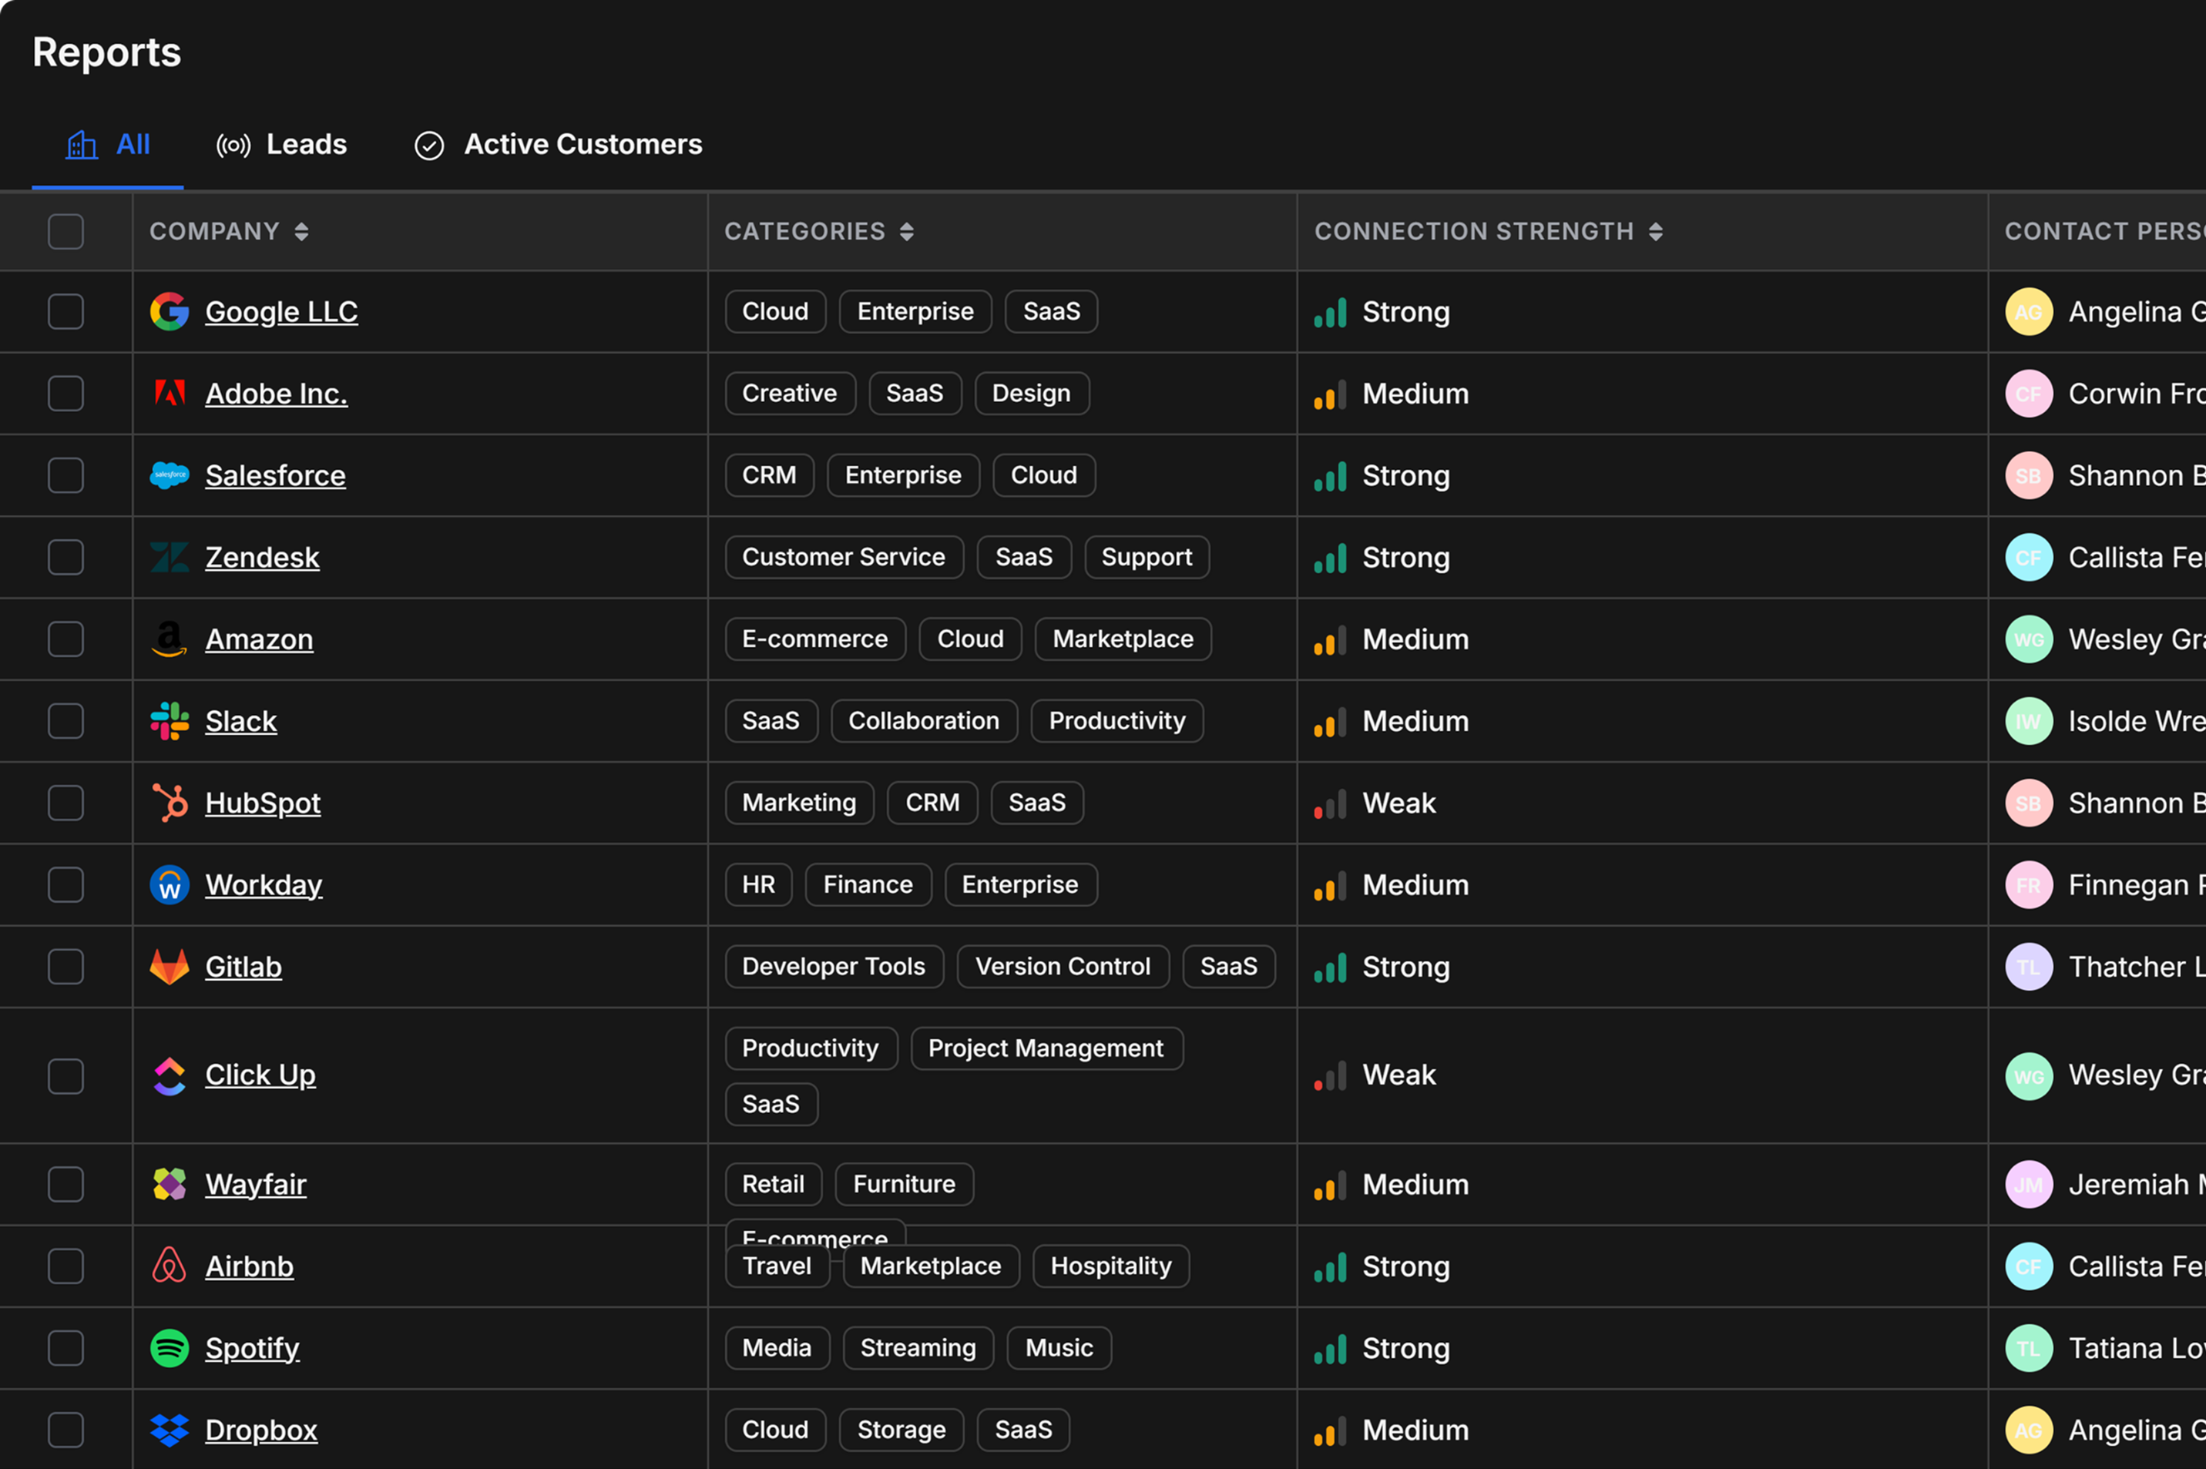Open the Spotify company link
This screenshot has height=1469, width=2206.
252,1348
